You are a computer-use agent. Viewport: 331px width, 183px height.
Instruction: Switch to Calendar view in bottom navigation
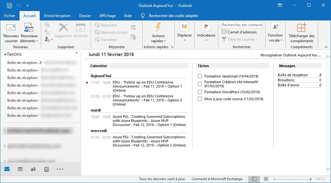pos(20,169)
